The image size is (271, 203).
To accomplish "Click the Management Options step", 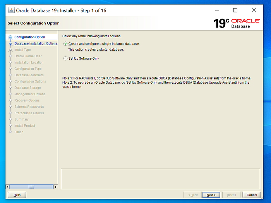I will pyautogui.click(x=30, y=94).
